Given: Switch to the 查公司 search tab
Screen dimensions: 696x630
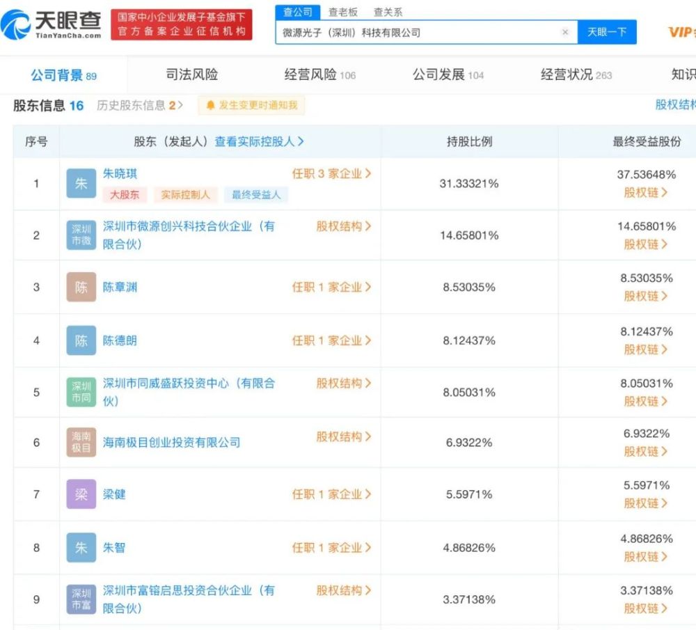Looking at the screenshot, I should (298, 12).
